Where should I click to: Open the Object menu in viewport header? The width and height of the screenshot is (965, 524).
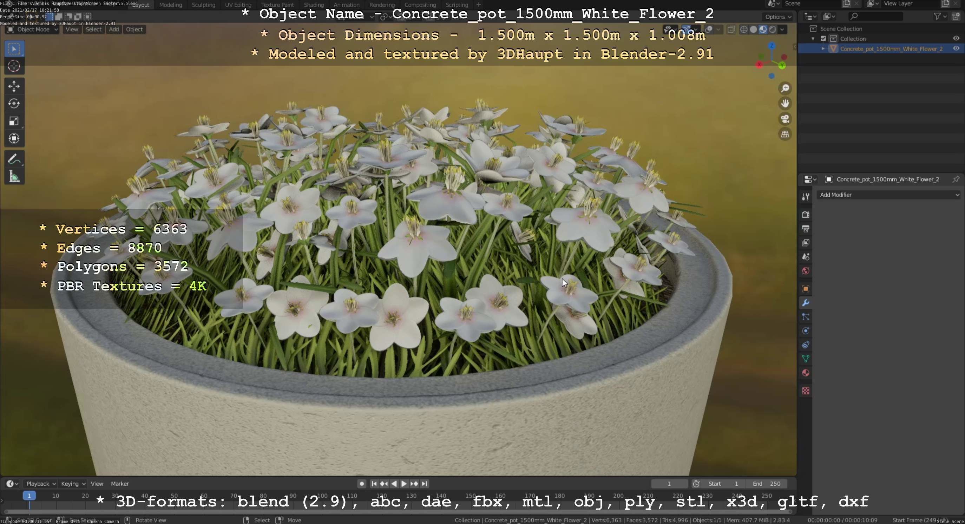(x=134, y=29)
